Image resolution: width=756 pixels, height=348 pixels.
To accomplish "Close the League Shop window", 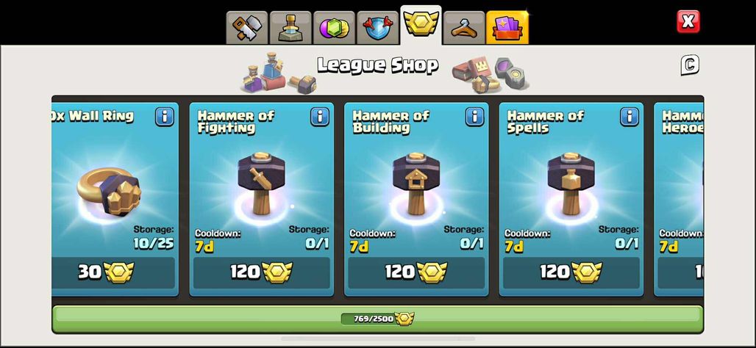I will coord(688,22).
